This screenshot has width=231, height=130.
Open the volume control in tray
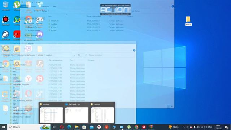tap(205, 127)
